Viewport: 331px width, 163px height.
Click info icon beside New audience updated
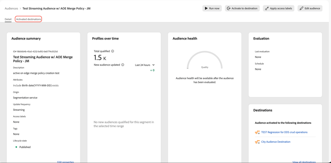pyautogui.click(x=123, y=65)
